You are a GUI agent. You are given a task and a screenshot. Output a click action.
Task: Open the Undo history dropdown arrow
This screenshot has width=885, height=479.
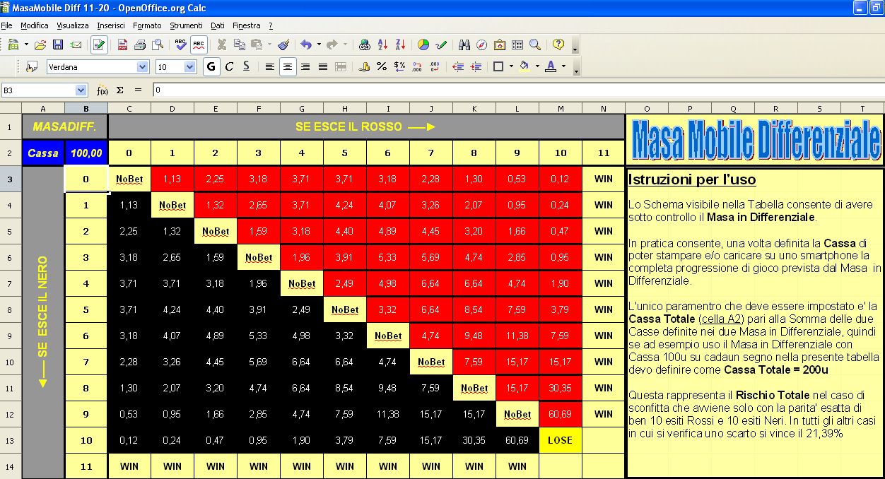pyautogui.click(x=319, y=45)
